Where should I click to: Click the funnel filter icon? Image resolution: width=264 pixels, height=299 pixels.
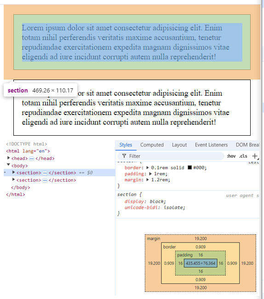pyautogui.click(x=124, y=156)
